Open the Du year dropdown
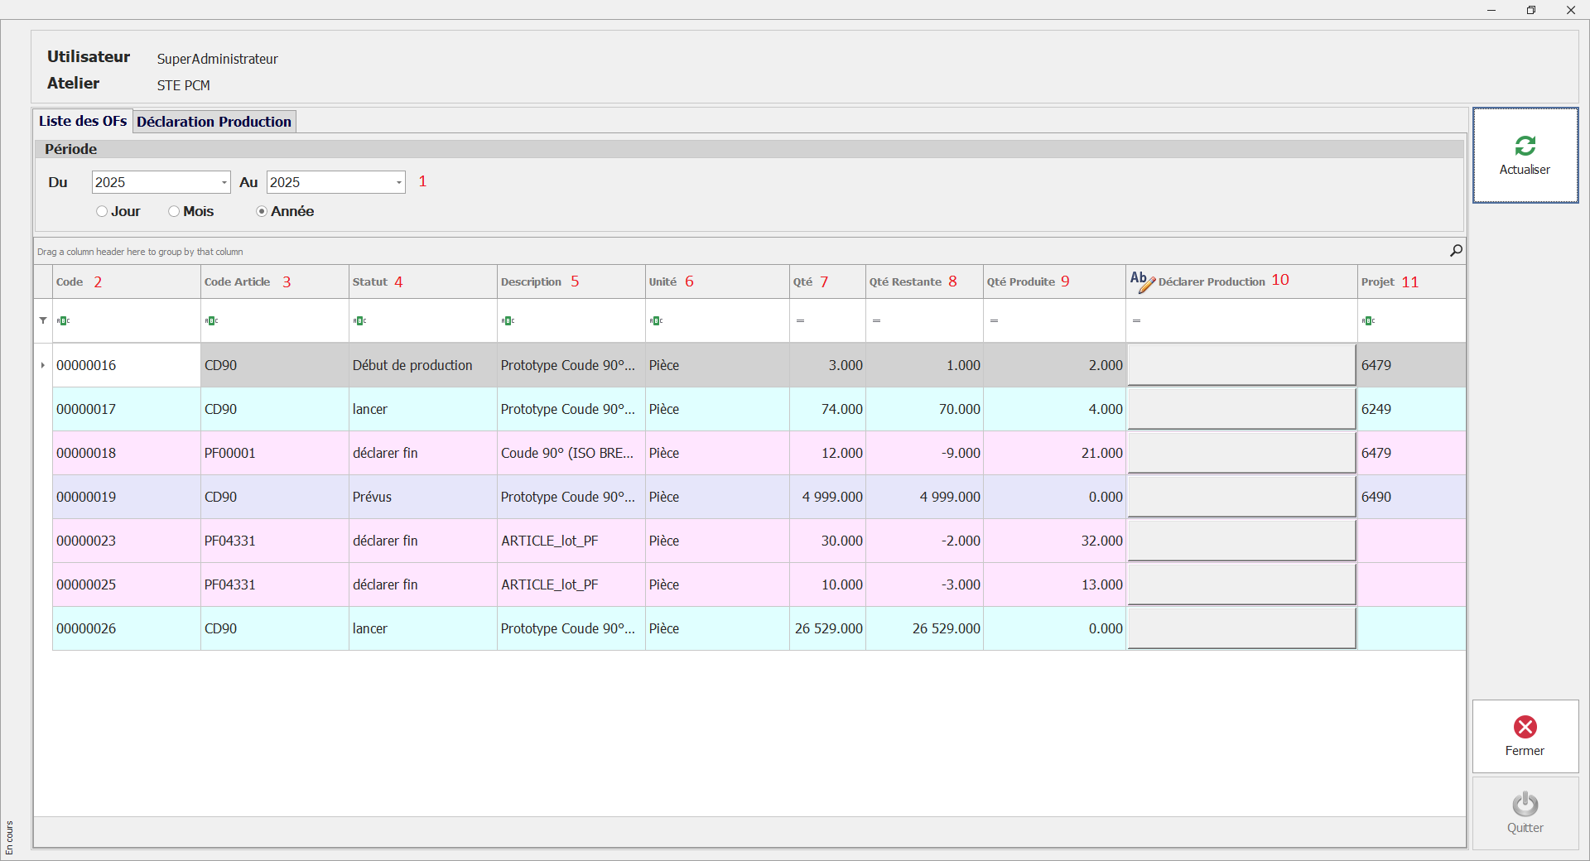 pos(224,182)
